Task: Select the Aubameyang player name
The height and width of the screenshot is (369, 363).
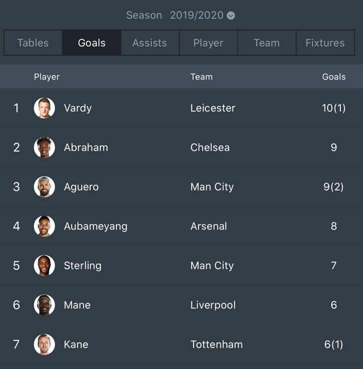Action: (96, 226)
